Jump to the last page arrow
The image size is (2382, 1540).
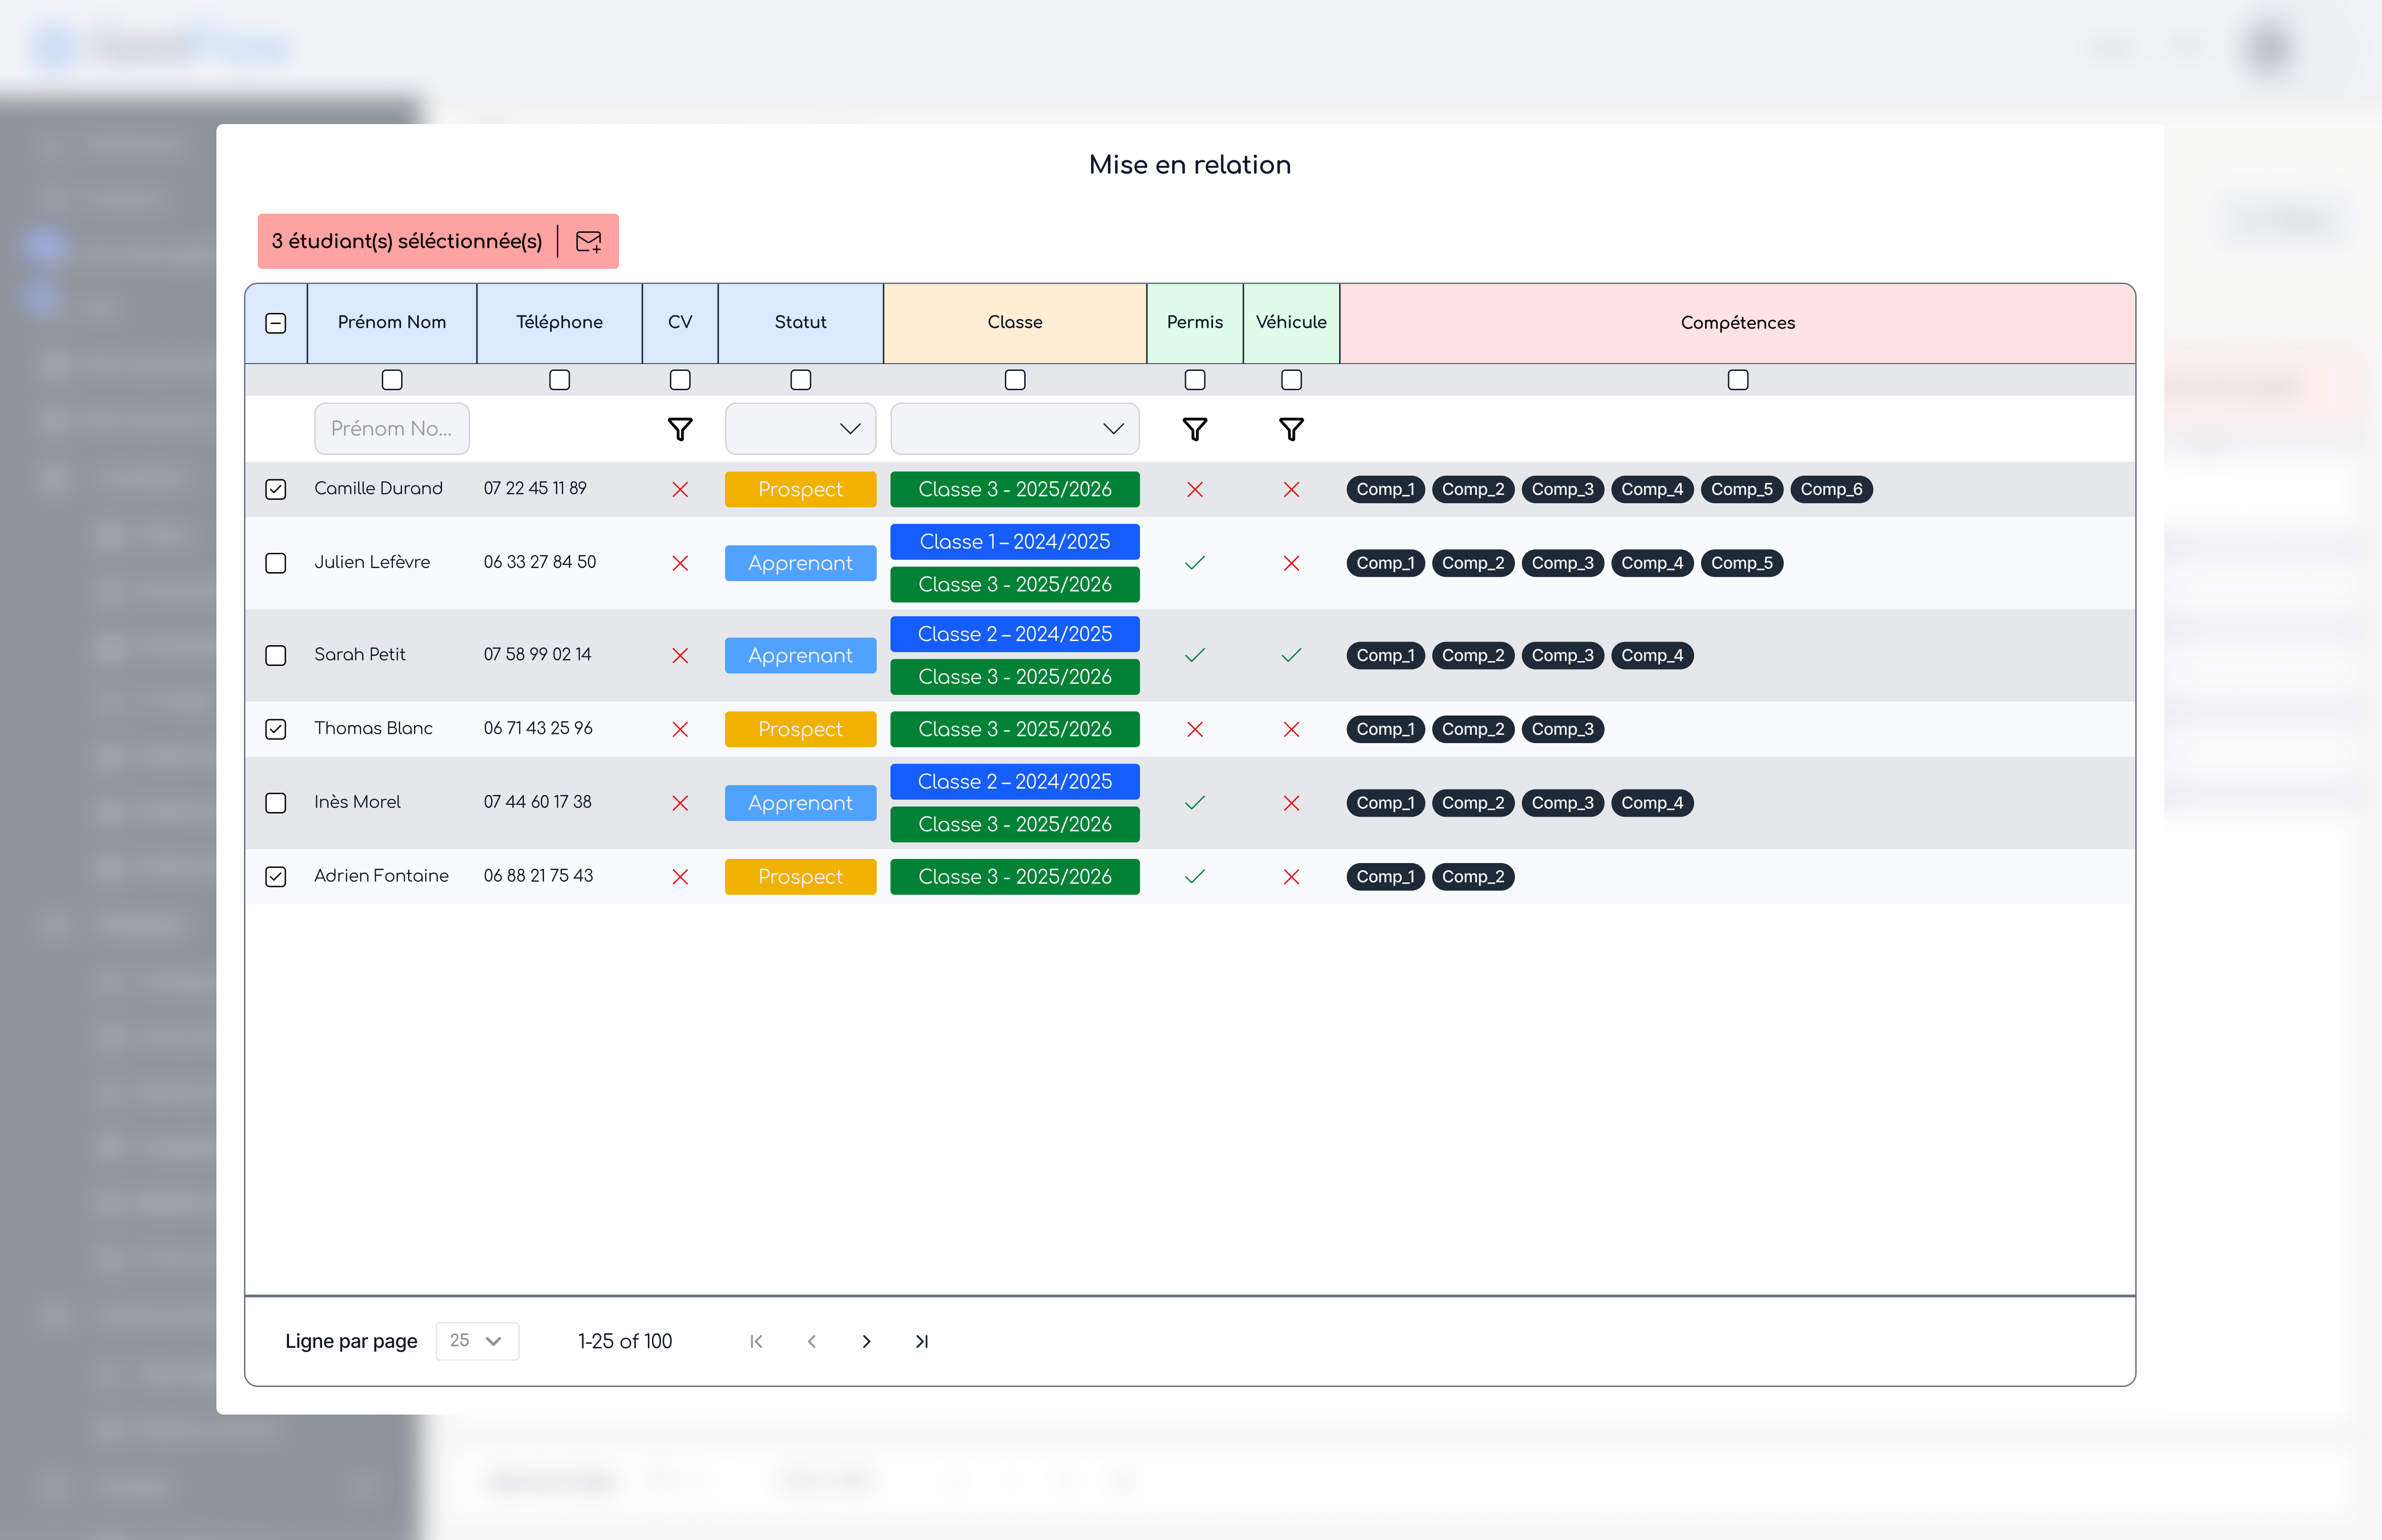922,1341
